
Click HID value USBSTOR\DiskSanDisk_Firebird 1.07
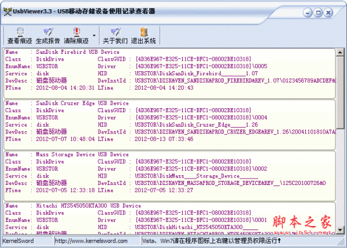point(197,73)
